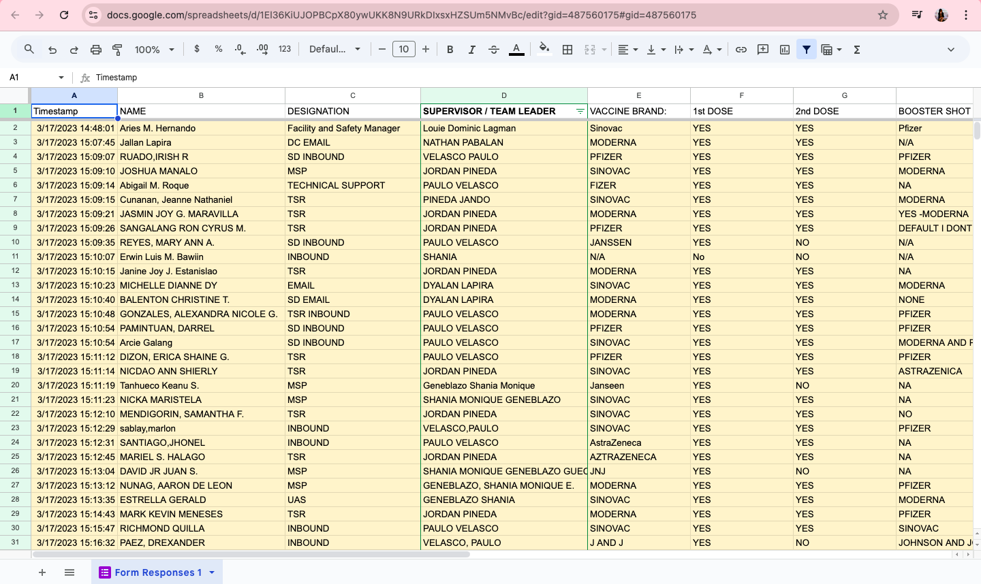Viewport: 981px width, 584px height.
Task: Open the search menus tool
Action: pyautogui.click(x=29, y=49)
